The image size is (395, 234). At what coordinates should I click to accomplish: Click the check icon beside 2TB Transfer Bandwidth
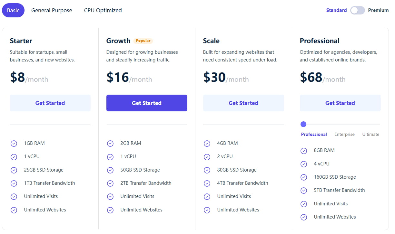110,183
